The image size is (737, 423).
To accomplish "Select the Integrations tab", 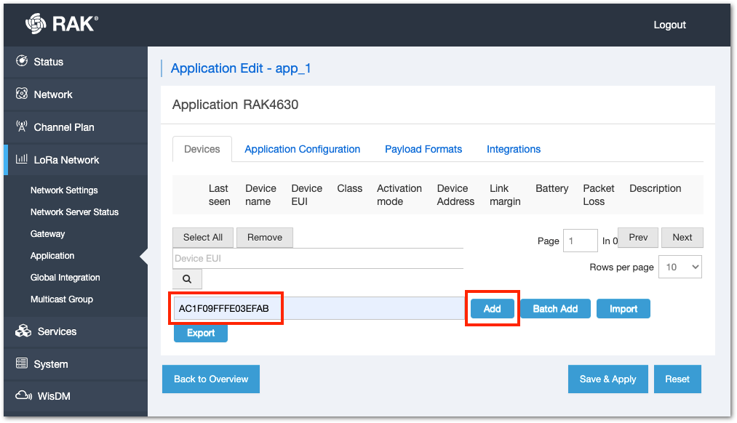I will [x=514, y=149].
